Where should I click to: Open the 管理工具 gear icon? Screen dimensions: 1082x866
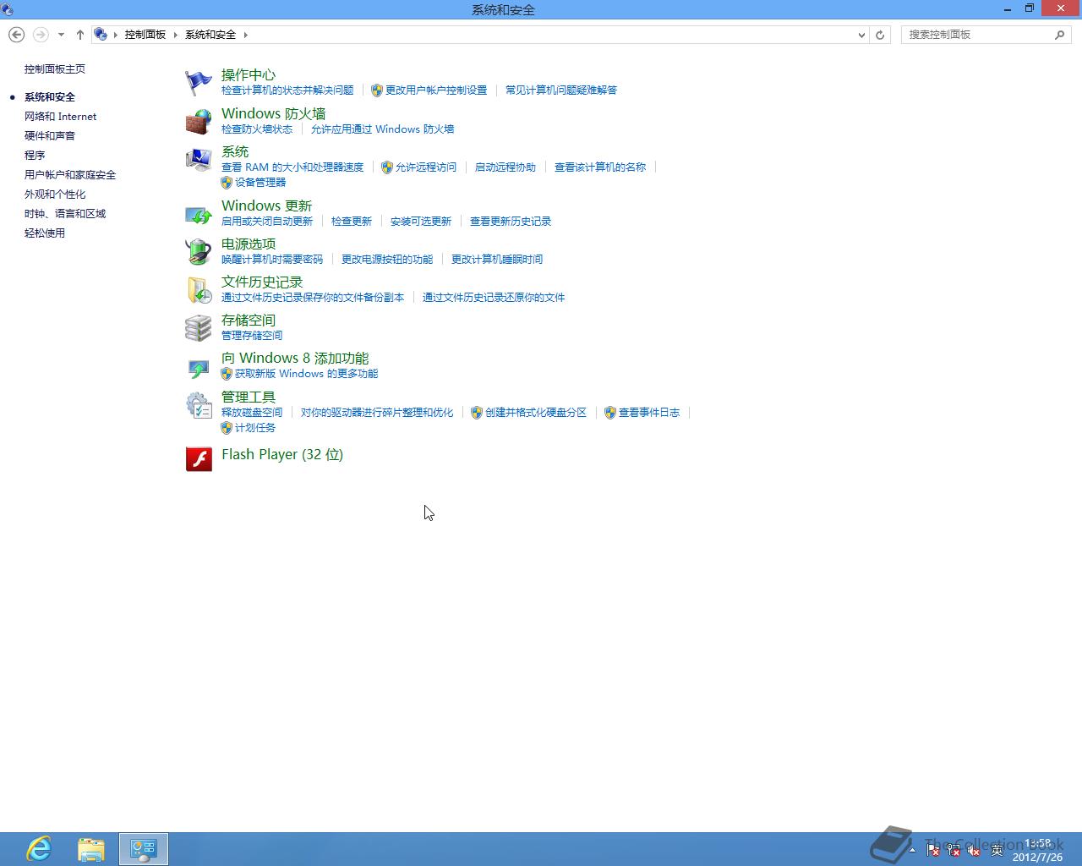pos(199,405)
